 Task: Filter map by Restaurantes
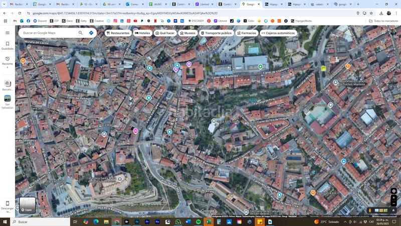118,33
